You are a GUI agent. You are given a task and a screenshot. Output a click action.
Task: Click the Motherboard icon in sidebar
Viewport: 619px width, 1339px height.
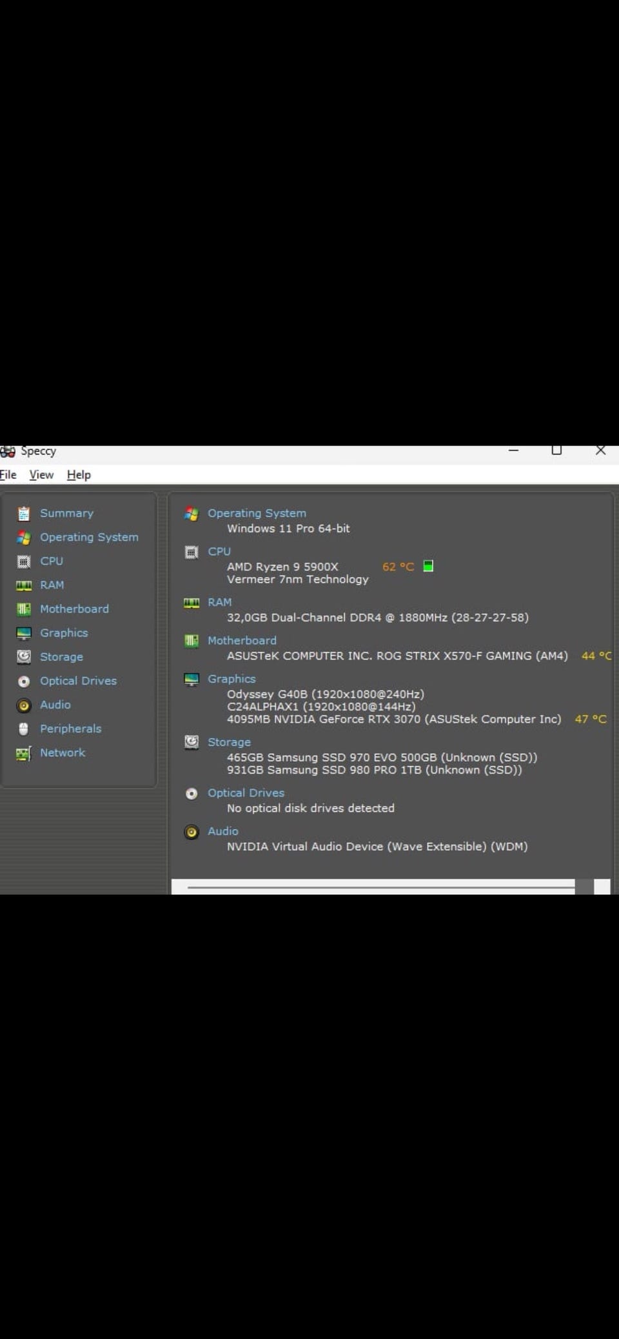click(24, 609)
